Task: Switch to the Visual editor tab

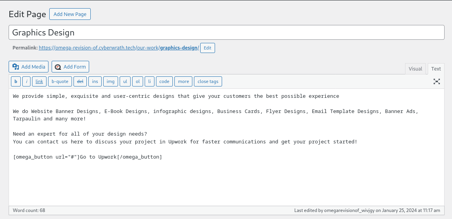Action: point(415,69)
